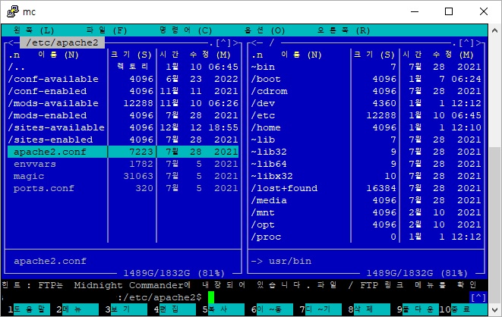Click the [^] indicator beside the command line
Viewport: 502px width, 317px height.
click(x=478, y=297)
